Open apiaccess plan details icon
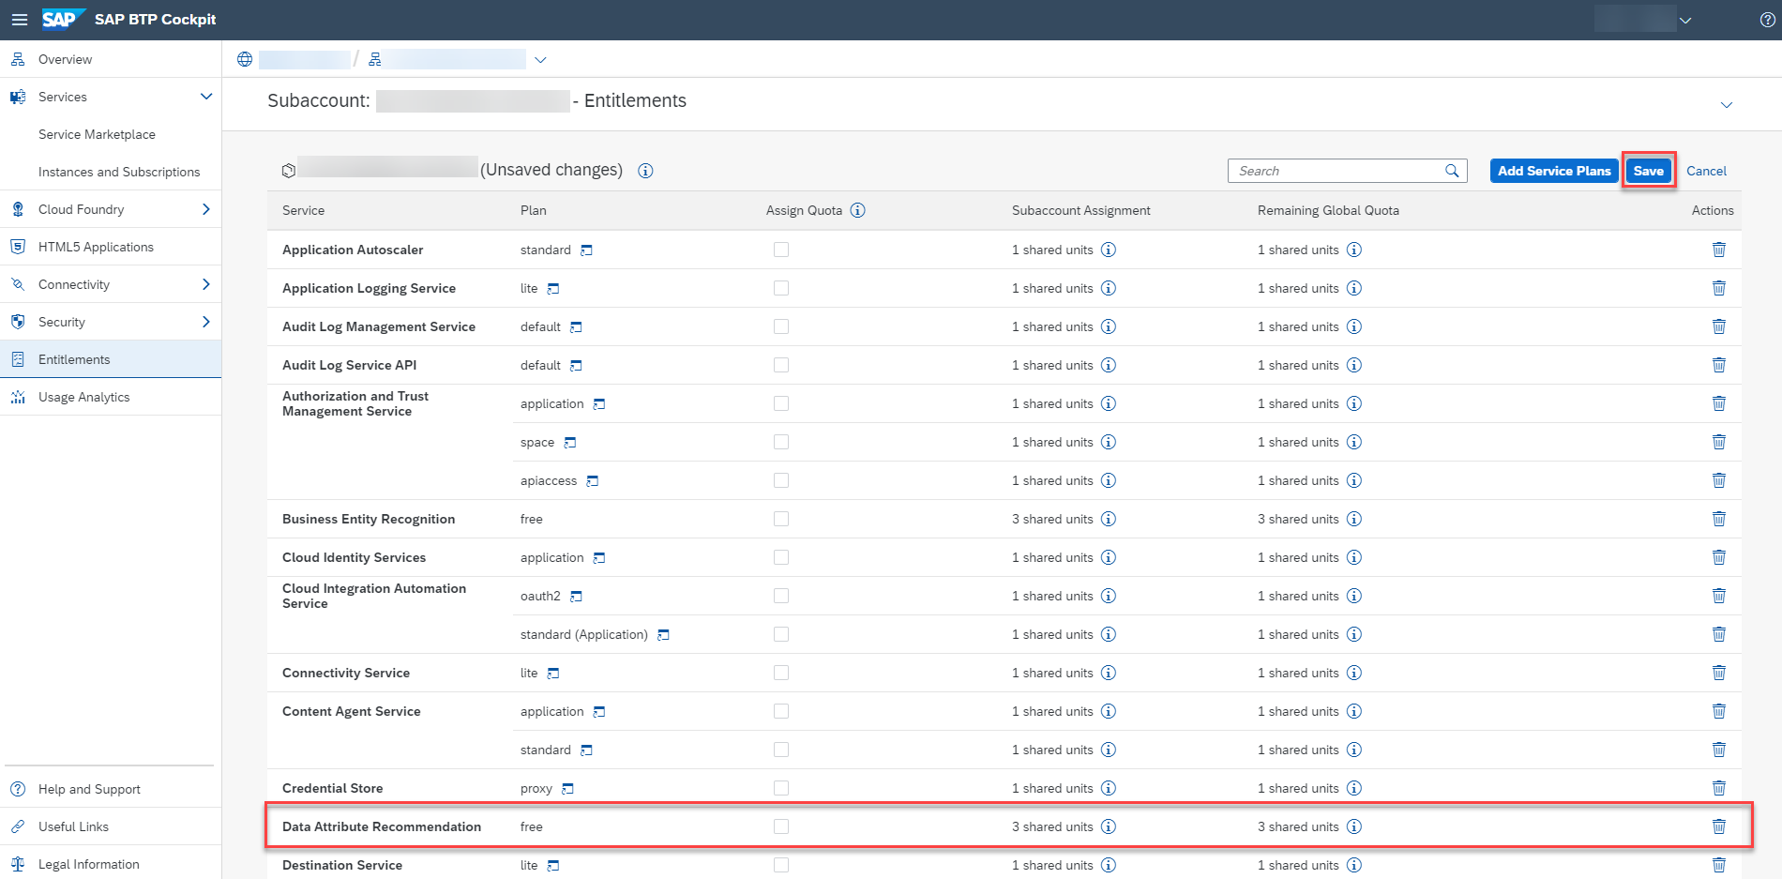This screenshot has height=879, width=1782. (592, 481)
